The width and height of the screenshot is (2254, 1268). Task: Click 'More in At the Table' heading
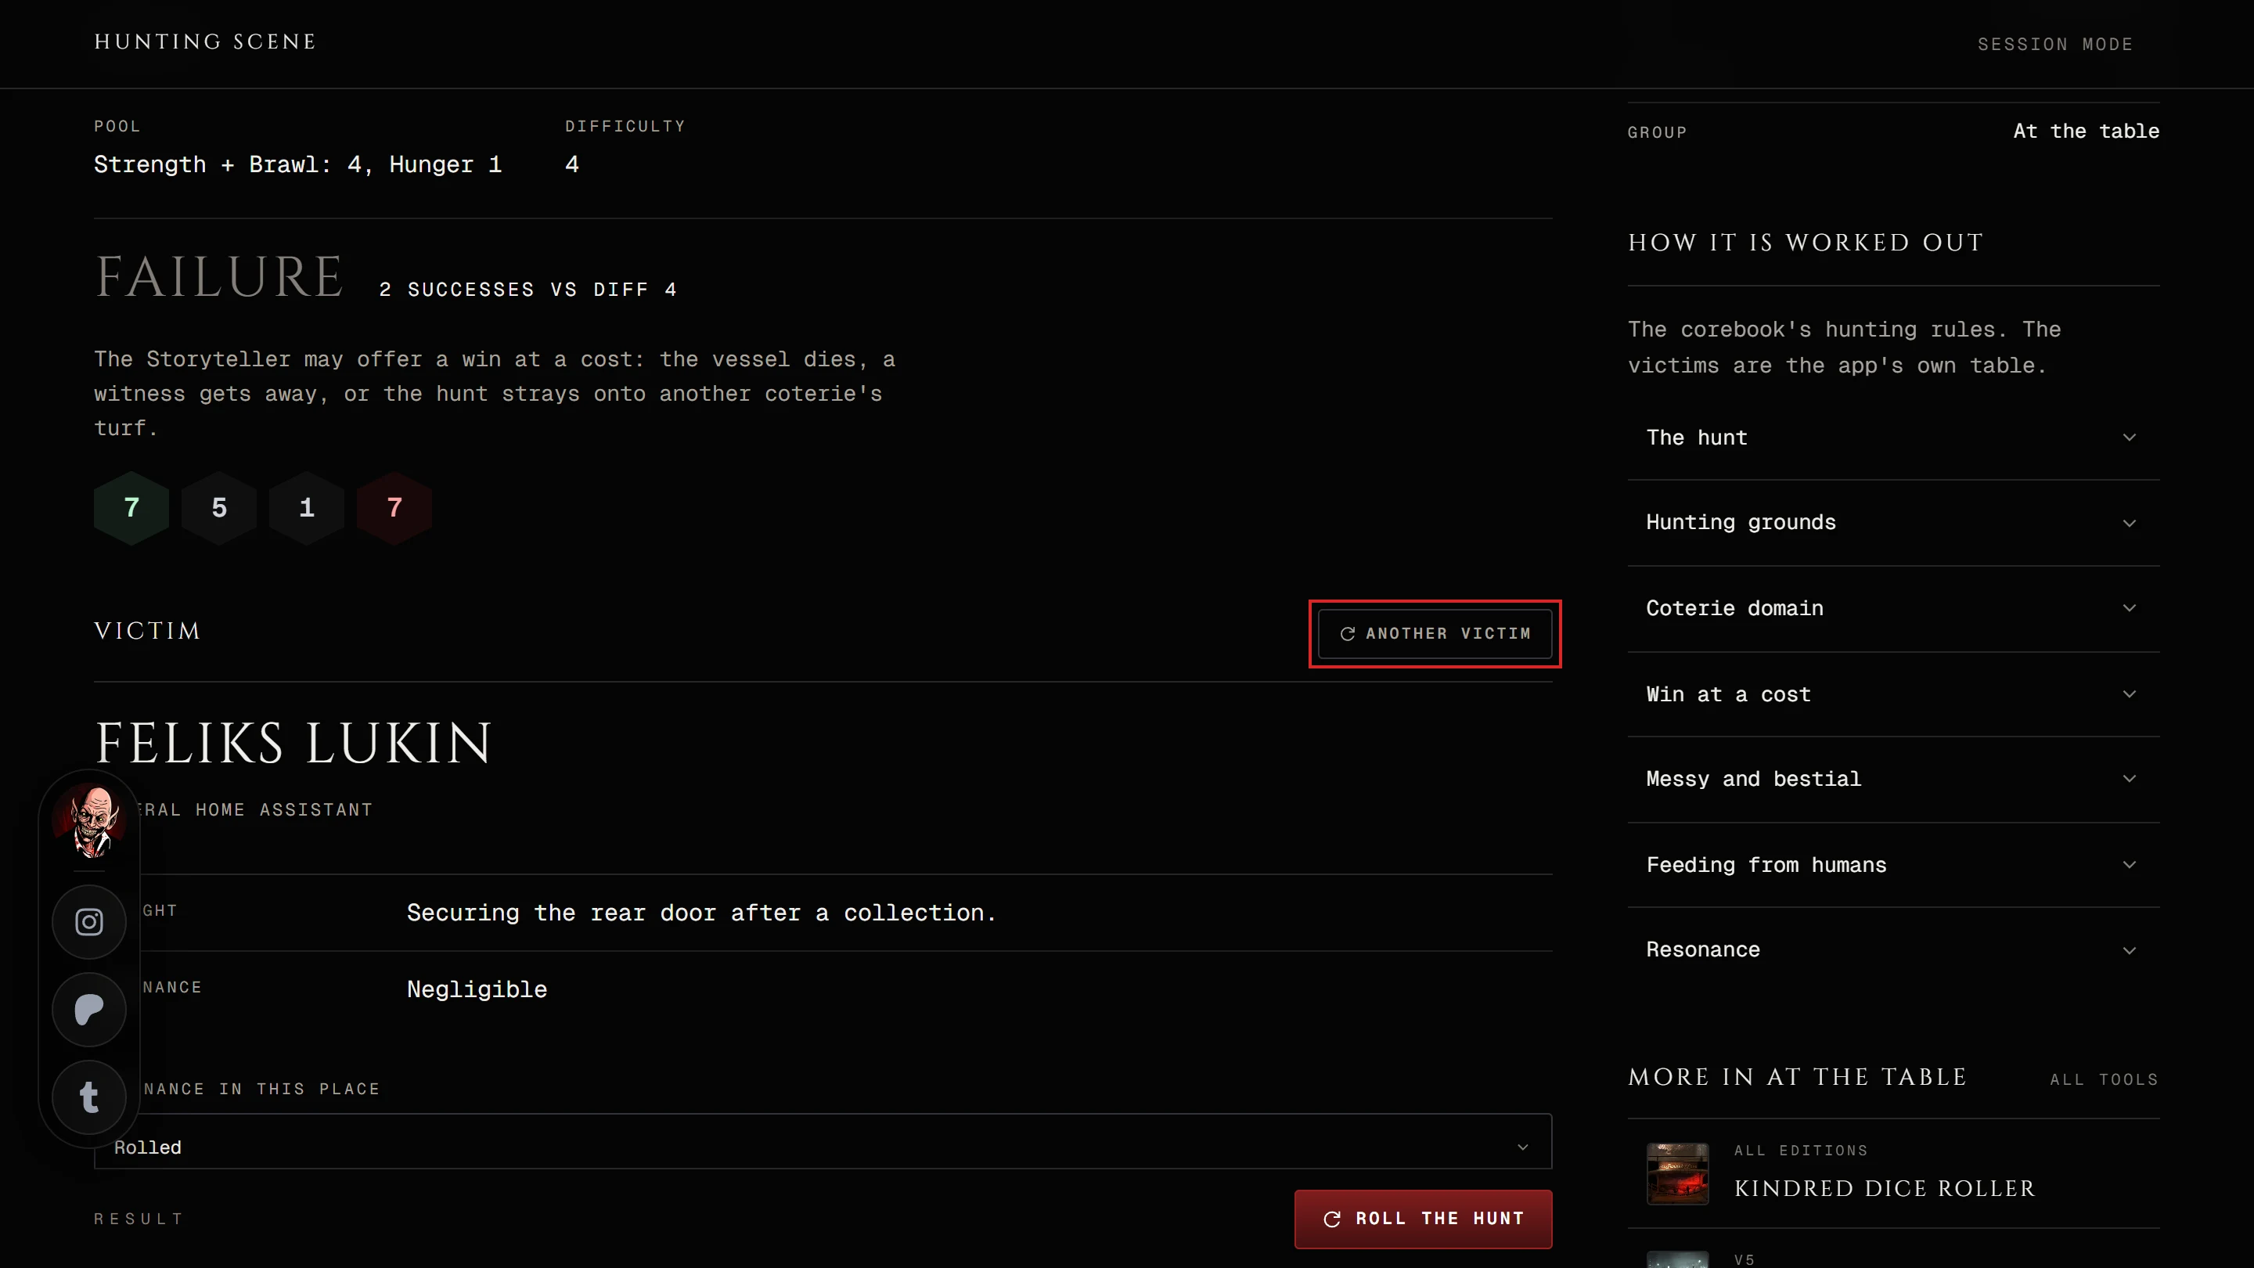(x=1797, y=1077)
